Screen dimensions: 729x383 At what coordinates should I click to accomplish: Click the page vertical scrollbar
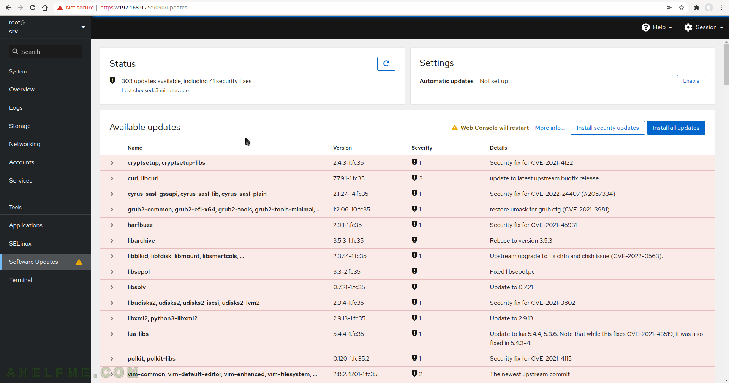tap(726, 65)
